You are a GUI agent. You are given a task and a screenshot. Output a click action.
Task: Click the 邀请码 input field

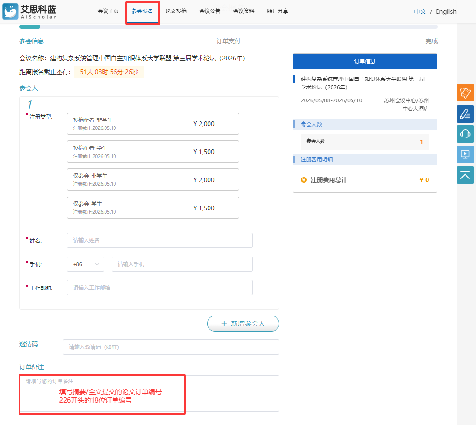[x=171, y=347]
